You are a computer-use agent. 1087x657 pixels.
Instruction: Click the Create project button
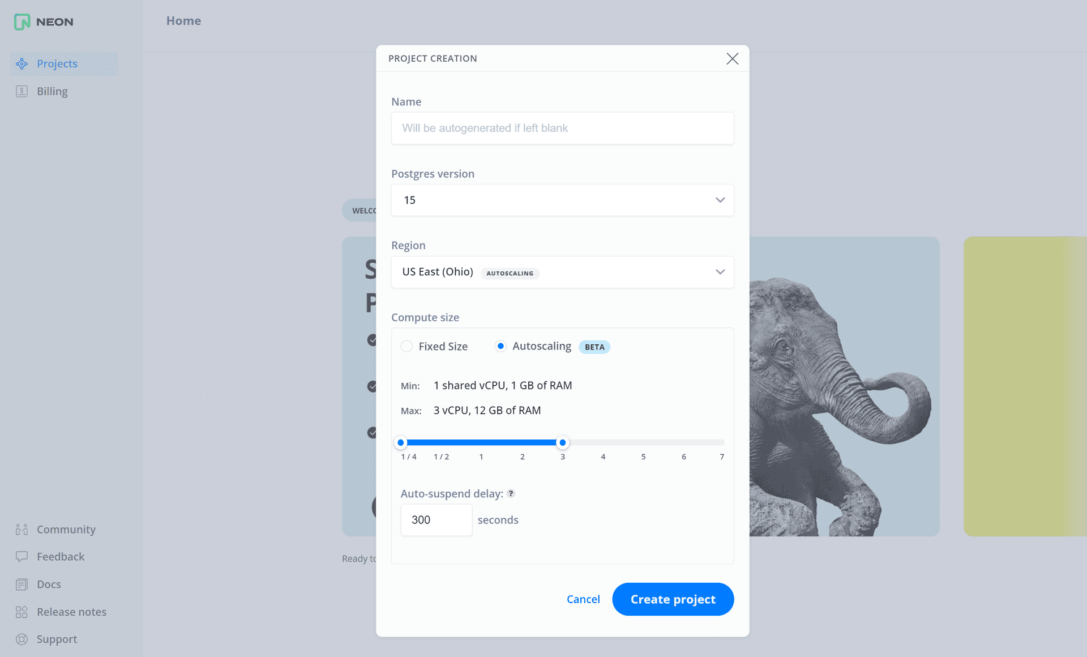coord(671,599)
